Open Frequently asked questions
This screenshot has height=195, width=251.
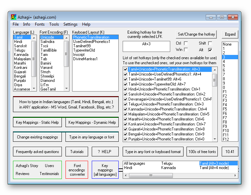point(37,152)
